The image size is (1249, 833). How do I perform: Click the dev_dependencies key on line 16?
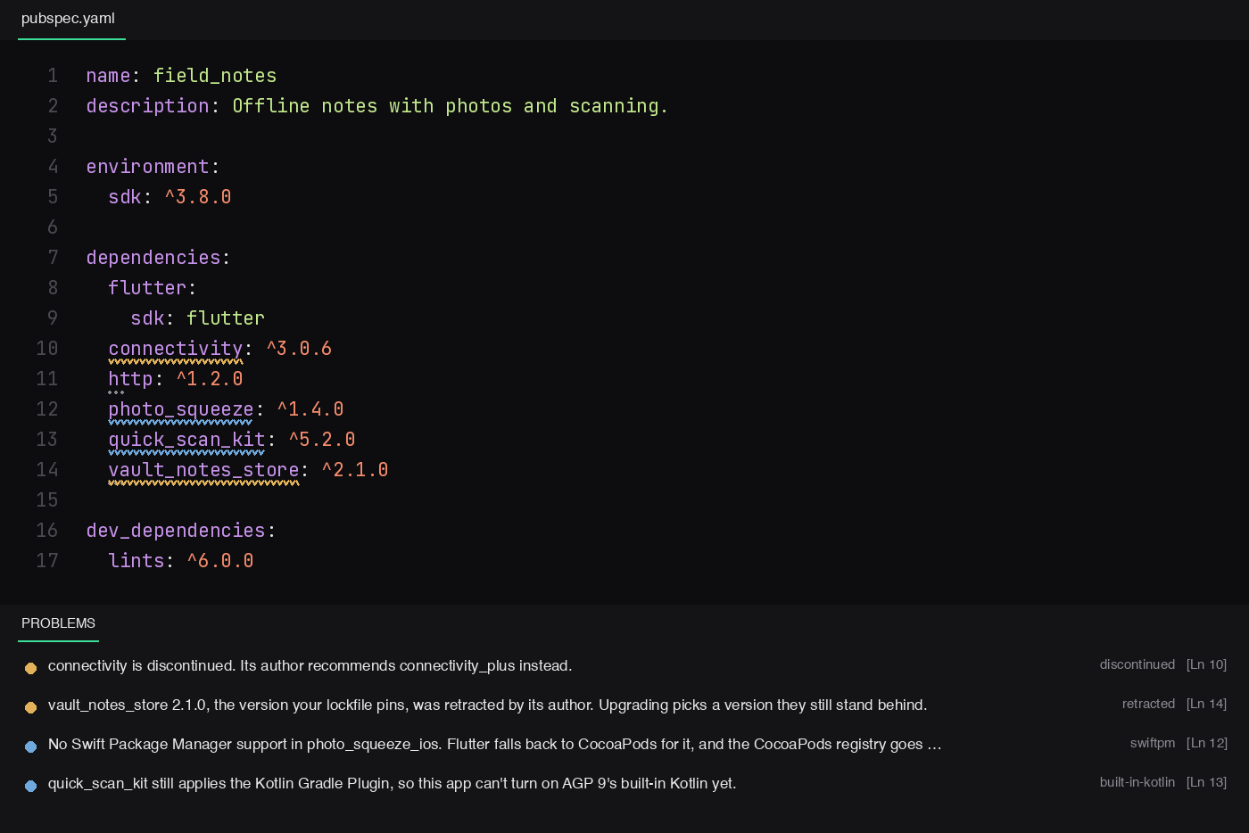pos(176,531)
